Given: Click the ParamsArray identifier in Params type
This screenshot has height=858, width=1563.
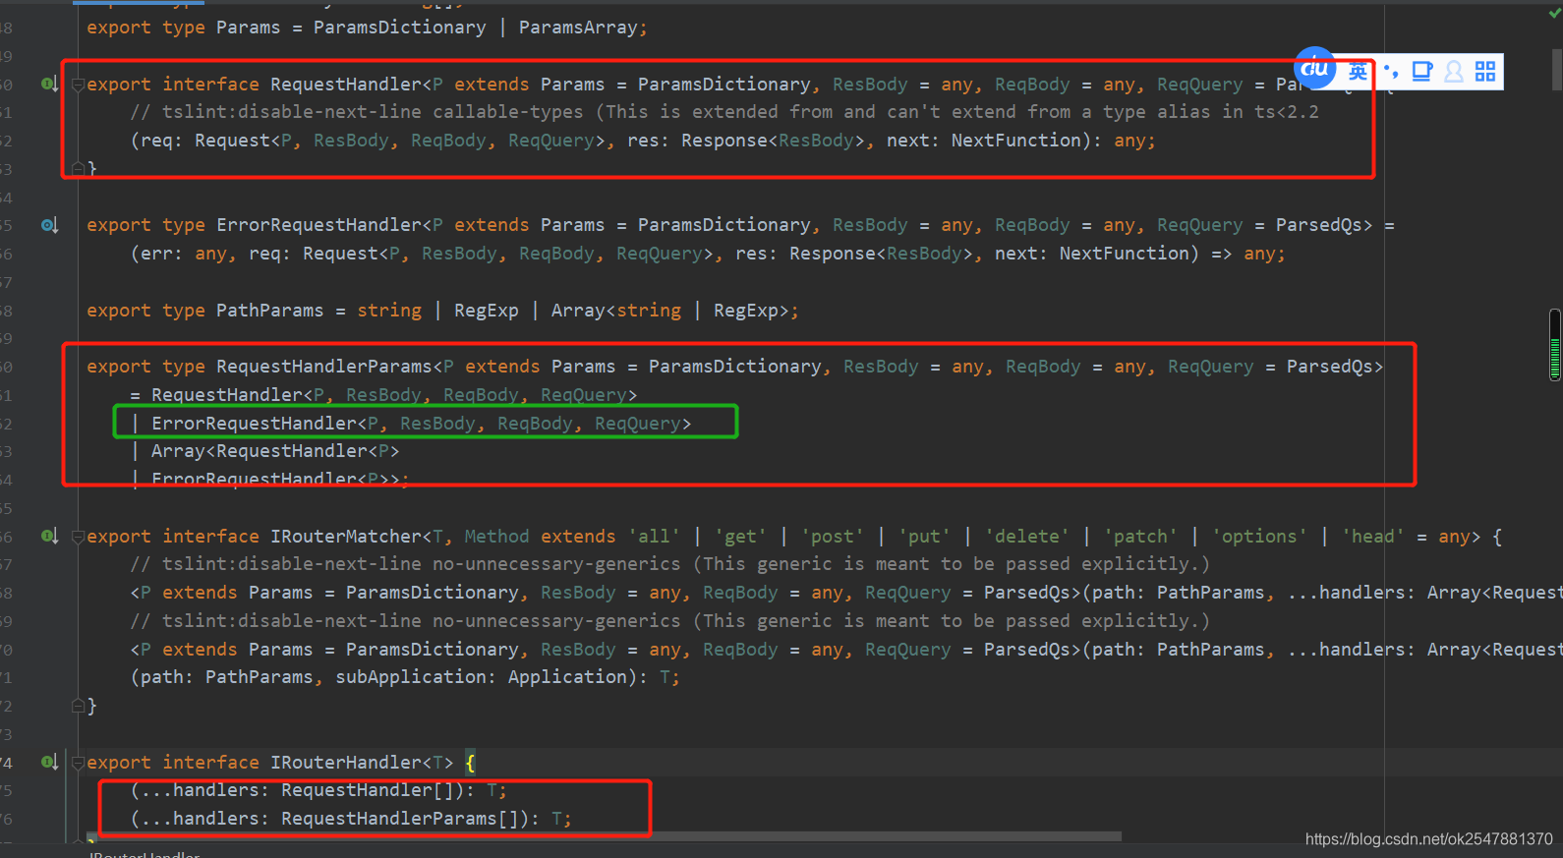Looking at the screenshot, I should [x=578, y=28].
